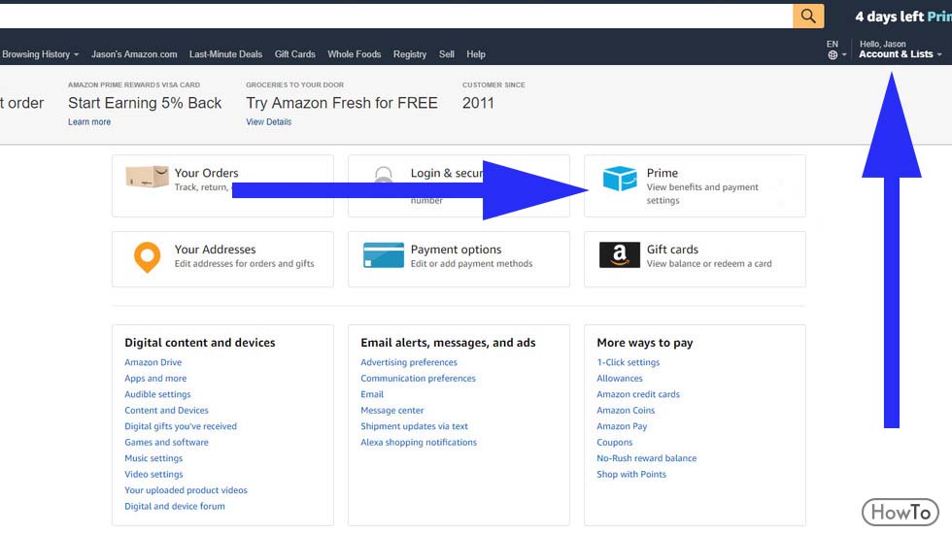Open Video settings link
The image size is (952, 535).
pyautogui.click(x=153, y=475)
